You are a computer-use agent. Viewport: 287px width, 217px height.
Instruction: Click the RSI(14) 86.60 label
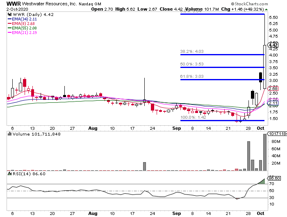coord(29,174)
